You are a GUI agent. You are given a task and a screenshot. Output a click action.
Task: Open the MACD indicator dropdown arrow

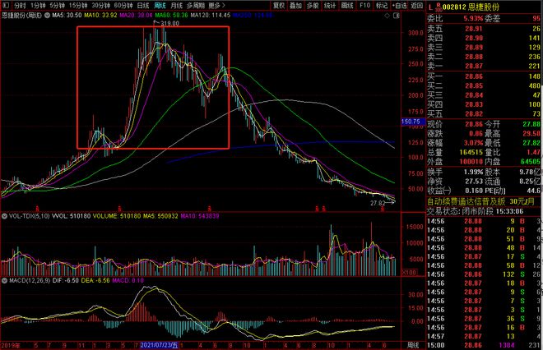tap(4, 280)
